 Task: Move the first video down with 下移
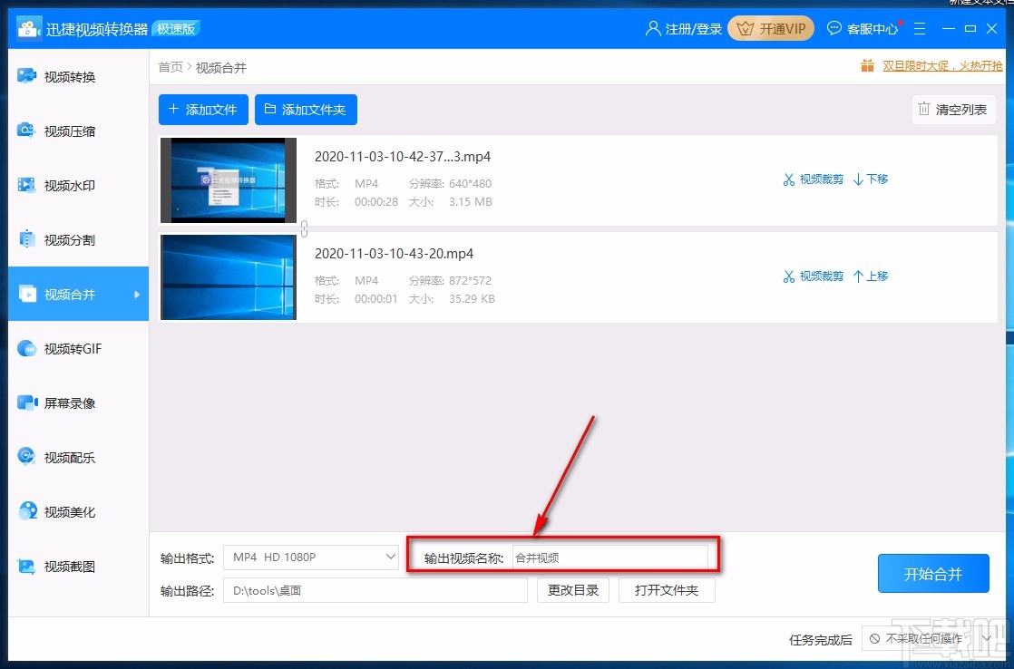(871, 179)
